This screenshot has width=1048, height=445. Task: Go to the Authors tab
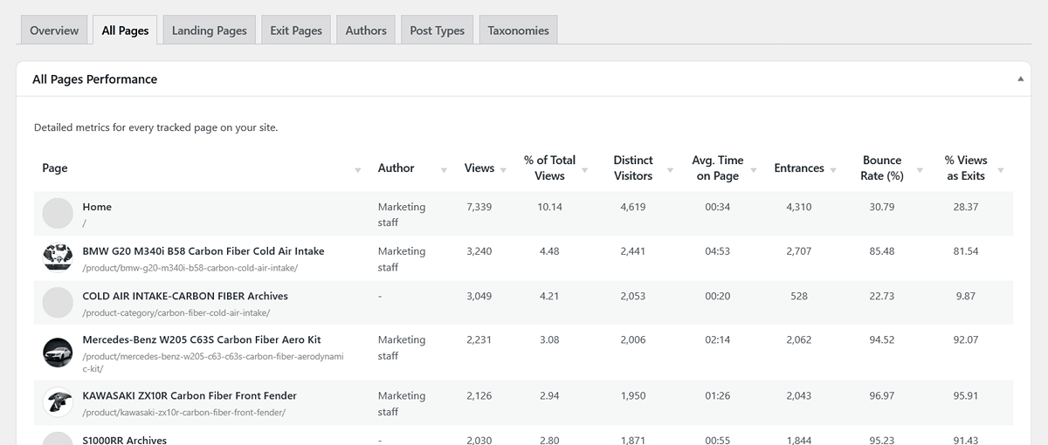pyautogui.click(x=366, y=30)
